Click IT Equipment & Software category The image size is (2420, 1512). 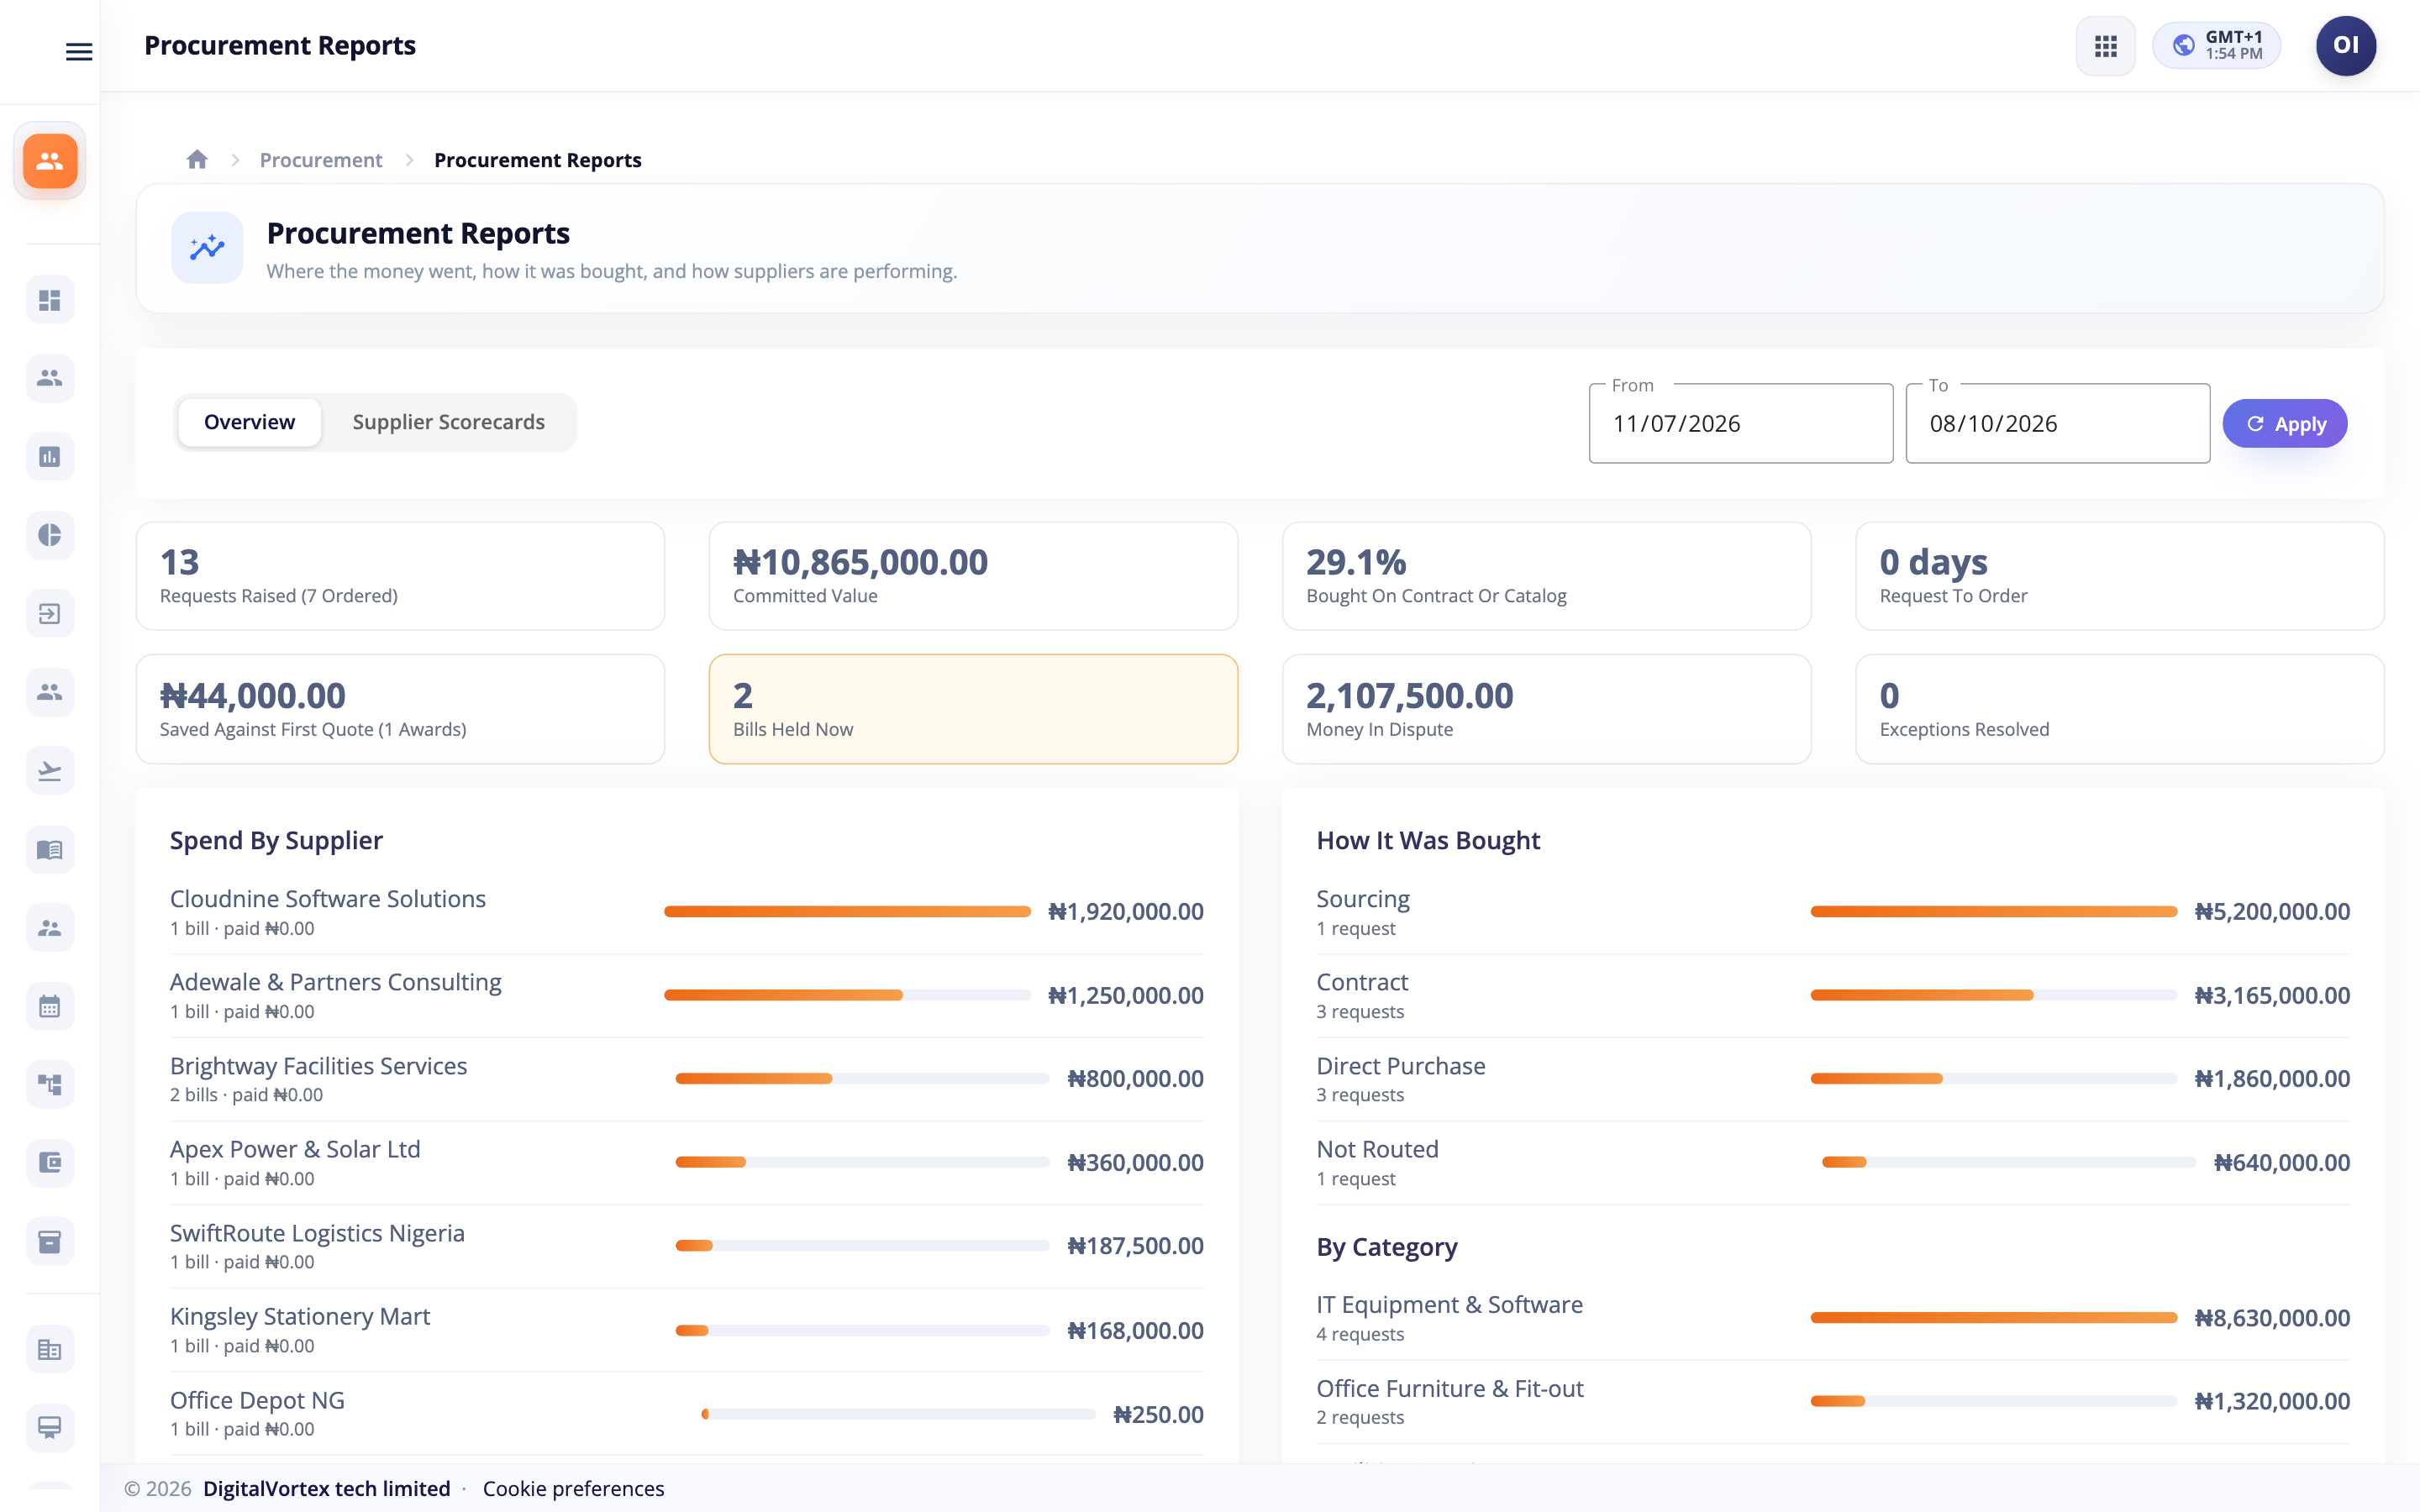[1833, 1318]
